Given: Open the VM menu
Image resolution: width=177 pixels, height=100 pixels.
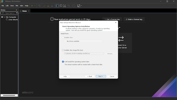Looking at the screenshot, I should pos(17,6).
